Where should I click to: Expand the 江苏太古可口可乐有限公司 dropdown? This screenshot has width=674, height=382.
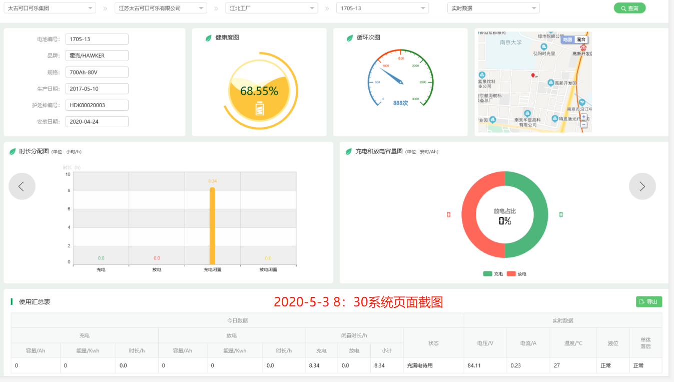coord(160,8)
